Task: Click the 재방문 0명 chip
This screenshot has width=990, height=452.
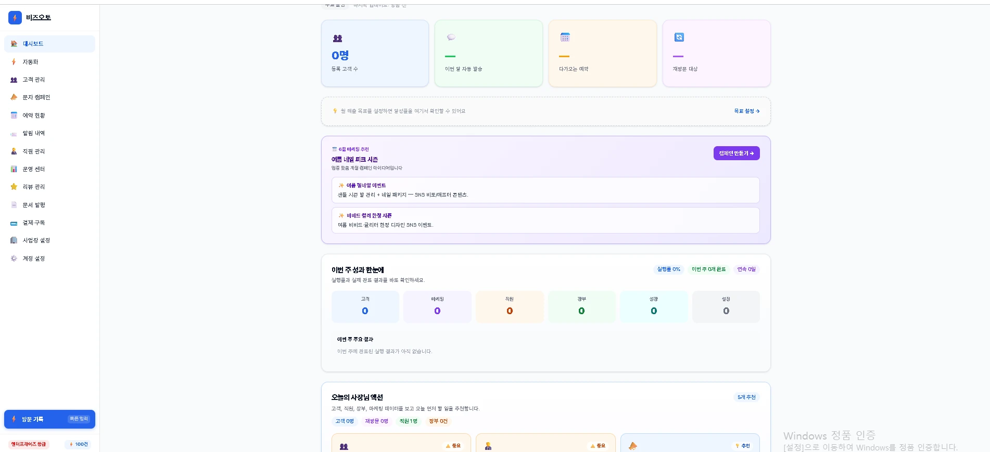Action: (376, 421)
